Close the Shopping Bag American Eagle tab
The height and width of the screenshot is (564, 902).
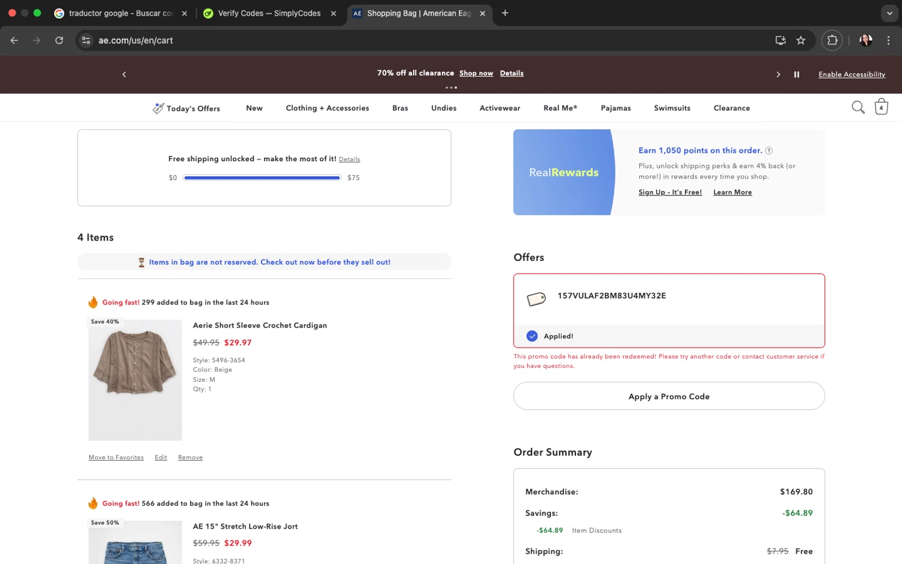(482, 13)
